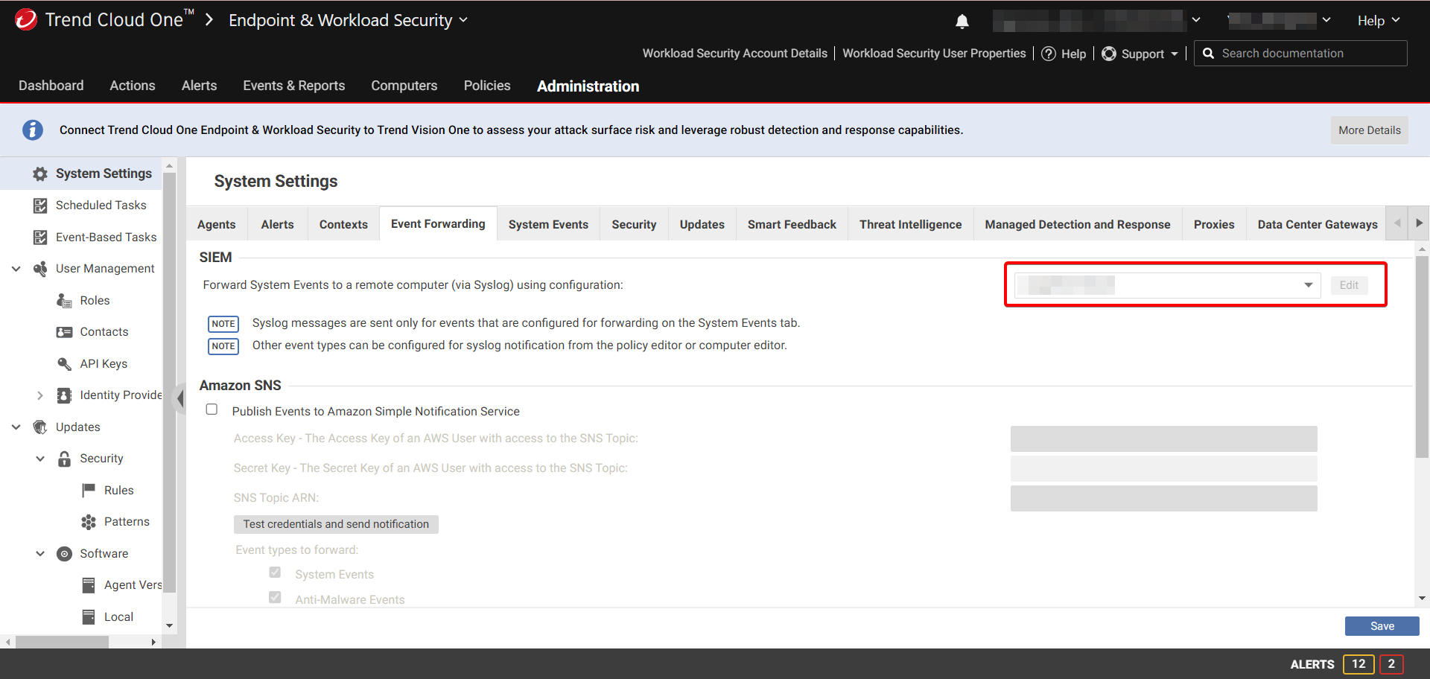Click the Agent Version icon
Viewport: 1430px width, 679px height.
[x=89, y=585]
